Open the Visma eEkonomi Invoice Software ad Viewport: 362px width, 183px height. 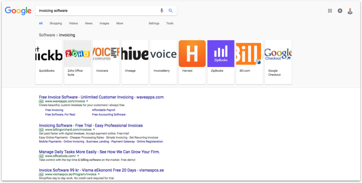click(x=101, y=170)
